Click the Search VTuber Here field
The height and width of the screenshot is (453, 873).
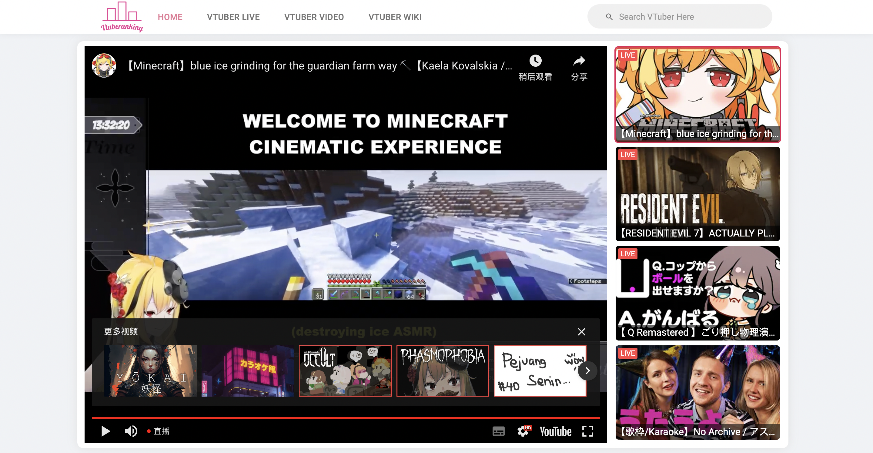(680, 17)
